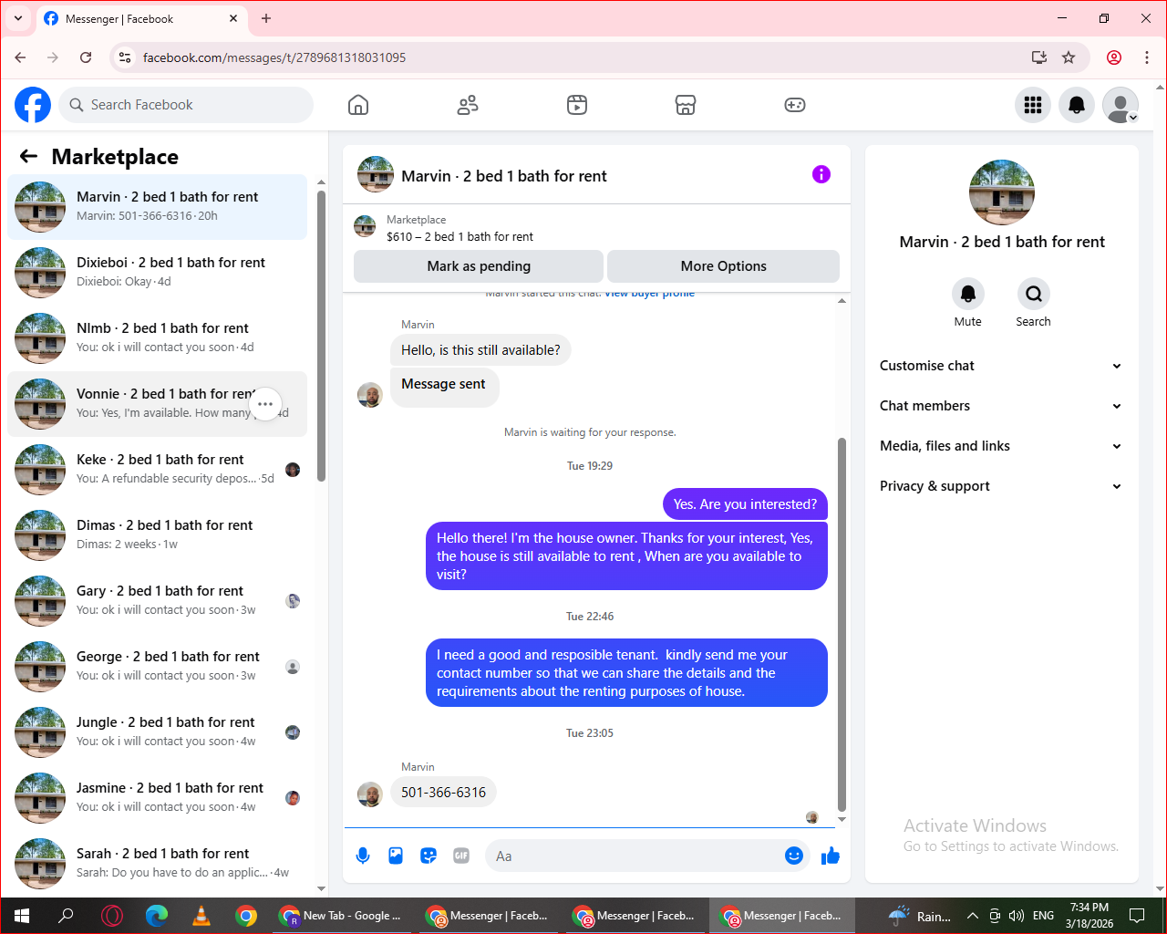Expand Customise chat section
The width and height of the screenshot is (1167, 934).
[x=1000, y=366]
